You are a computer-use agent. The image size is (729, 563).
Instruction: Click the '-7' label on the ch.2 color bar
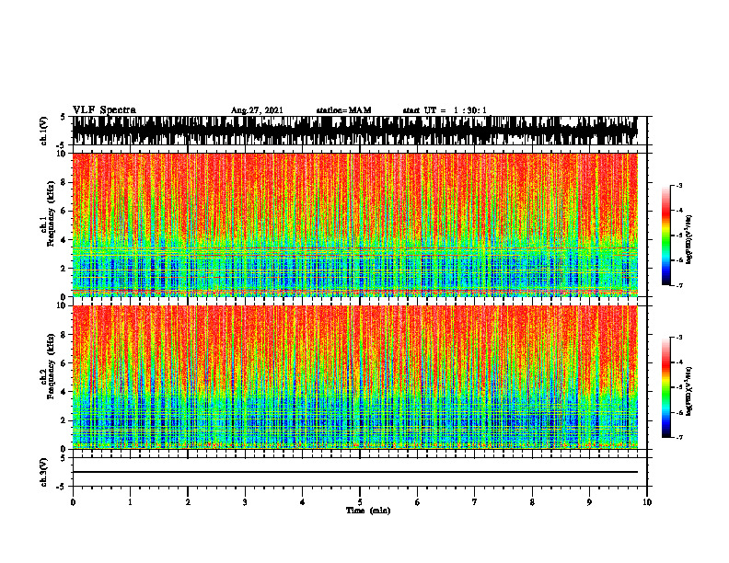679,437
